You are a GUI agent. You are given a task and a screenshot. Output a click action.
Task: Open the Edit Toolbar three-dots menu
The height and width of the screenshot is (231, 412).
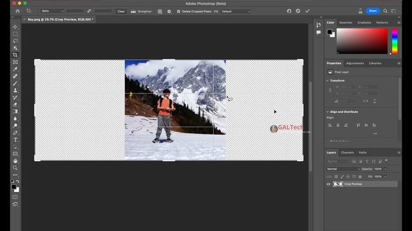(x=15, y=175)
